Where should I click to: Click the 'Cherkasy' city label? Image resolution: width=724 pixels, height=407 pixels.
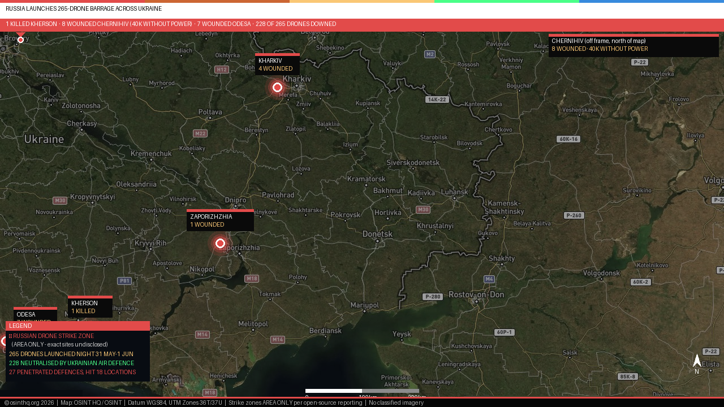pyautogui.click(x=82, y=123)
